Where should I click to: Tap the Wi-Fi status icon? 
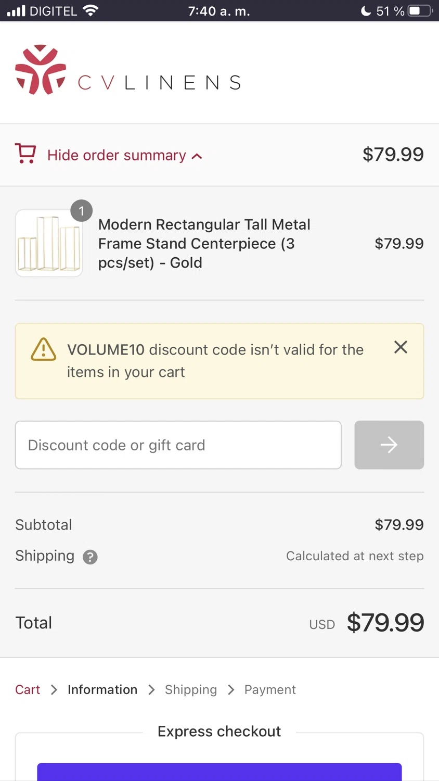pyautogui.click(x=91, y=11)
